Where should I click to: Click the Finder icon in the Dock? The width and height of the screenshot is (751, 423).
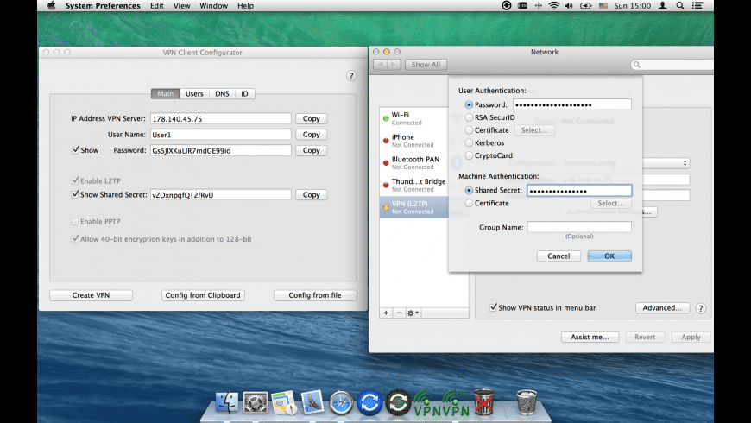click(227, 401)
